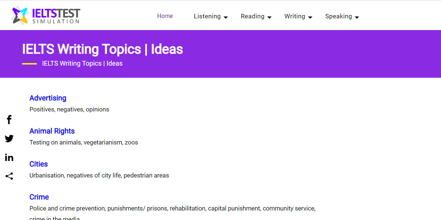Image resolution: width=441 pixels, height=220 pixels.
Task: Select the Listening menu item
Action: pyautogui.click(x=207, y=16)
